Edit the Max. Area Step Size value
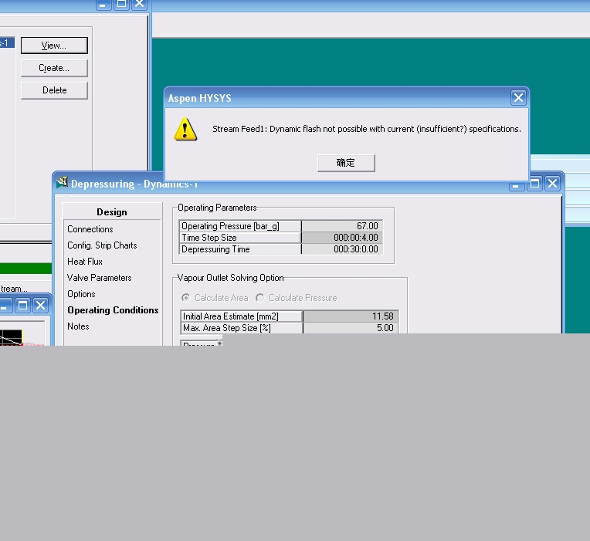The width and height of the screenshot is (590, 541). pyautogui.click(x=351, y=328)
